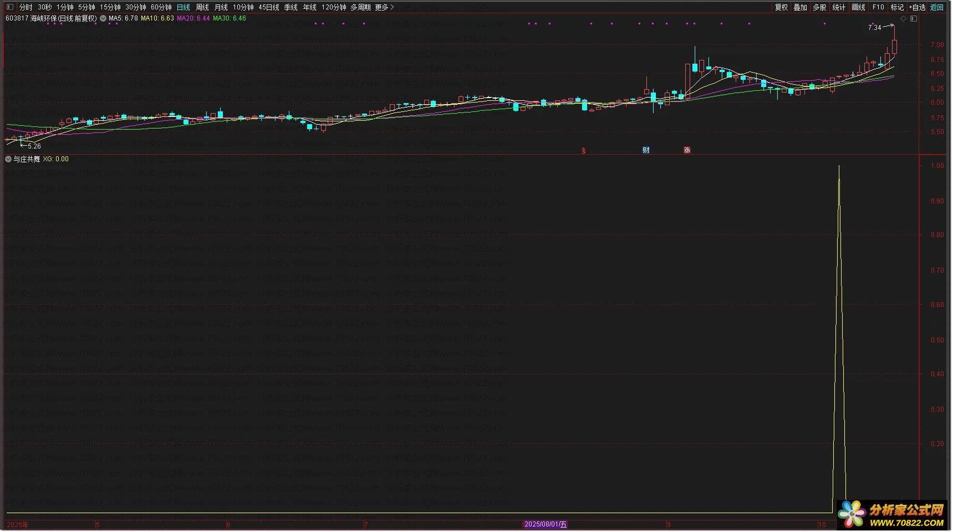Viewport: 953px width, 532px height.
Task: Click the XG: 0.00 indicator value
Action: [x=56, y=159]
